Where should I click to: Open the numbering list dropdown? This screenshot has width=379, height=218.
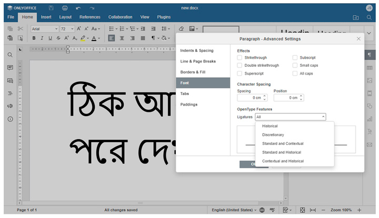coord(127,29)
